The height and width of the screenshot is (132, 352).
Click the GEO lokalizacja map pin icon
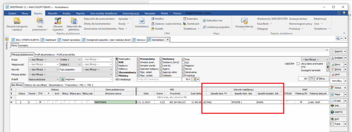[x=195, y=80]
